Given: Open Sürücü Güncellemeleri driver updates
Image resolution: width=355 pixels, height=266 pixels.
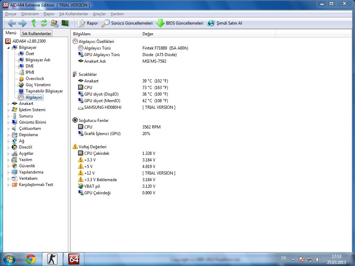Looking at the screenshot, I should pyautogui.click(x=127, y=23).
